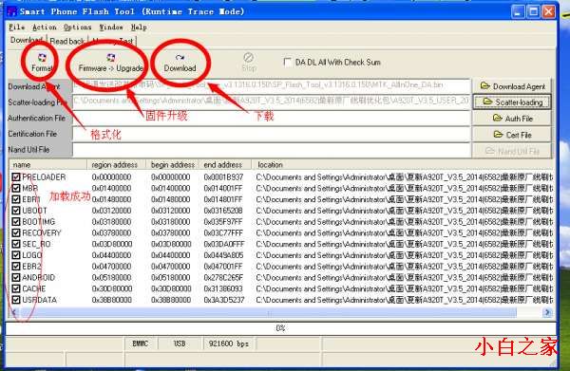Open the Window menu
The image size is (570, 371).
coord(111,28)
